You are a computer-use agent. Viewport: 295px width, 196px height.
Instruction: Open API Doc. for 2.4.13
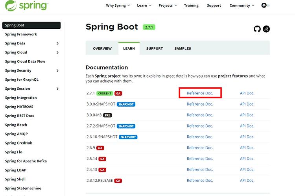pyautogui.click(x=247, y=170)
